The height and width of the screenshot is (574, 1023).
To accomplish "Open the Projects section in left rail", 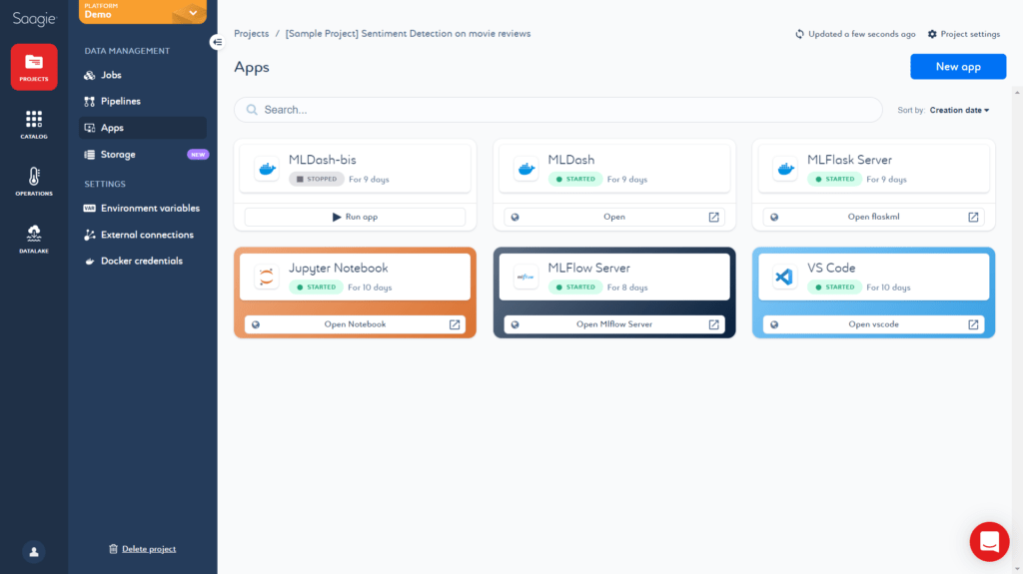I will pos(34,67).
